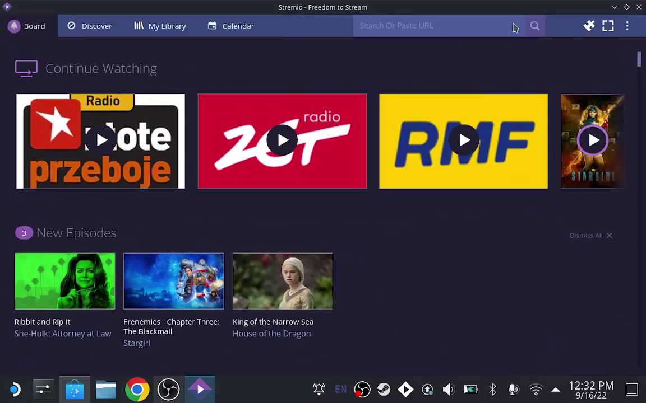Click the vertical scrollbar thumb
Viewport: 646px width, 403px height.
click(x=639, y=59)
